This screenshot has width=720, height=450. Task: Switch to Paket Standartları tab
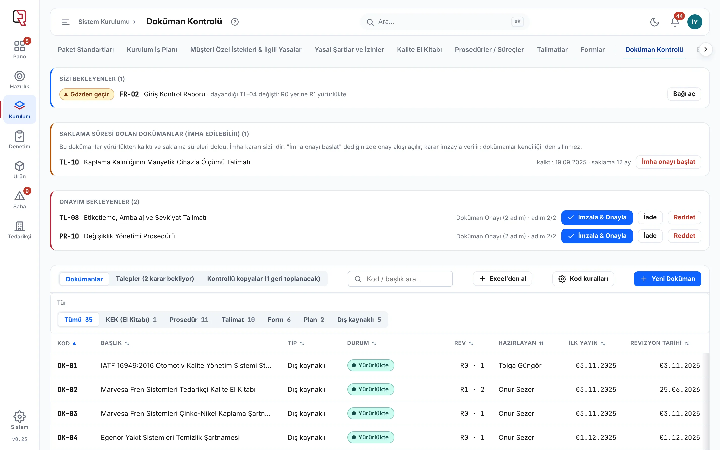point(86,50)
